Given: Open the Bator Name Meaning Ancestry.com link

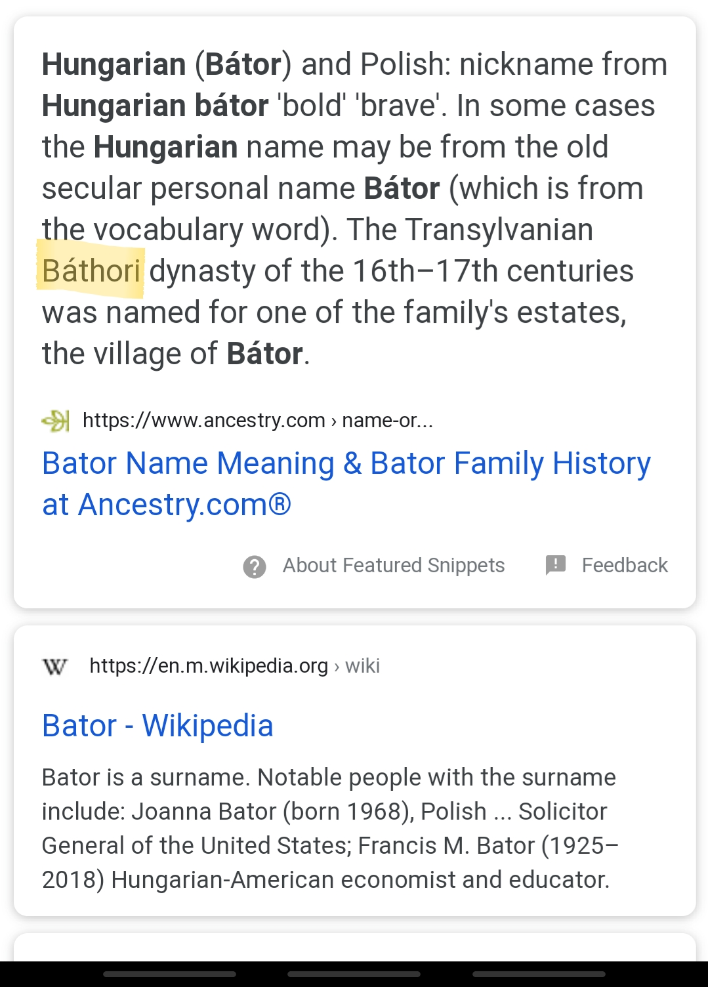Looking at the screenshot, I should click(346, 484).
